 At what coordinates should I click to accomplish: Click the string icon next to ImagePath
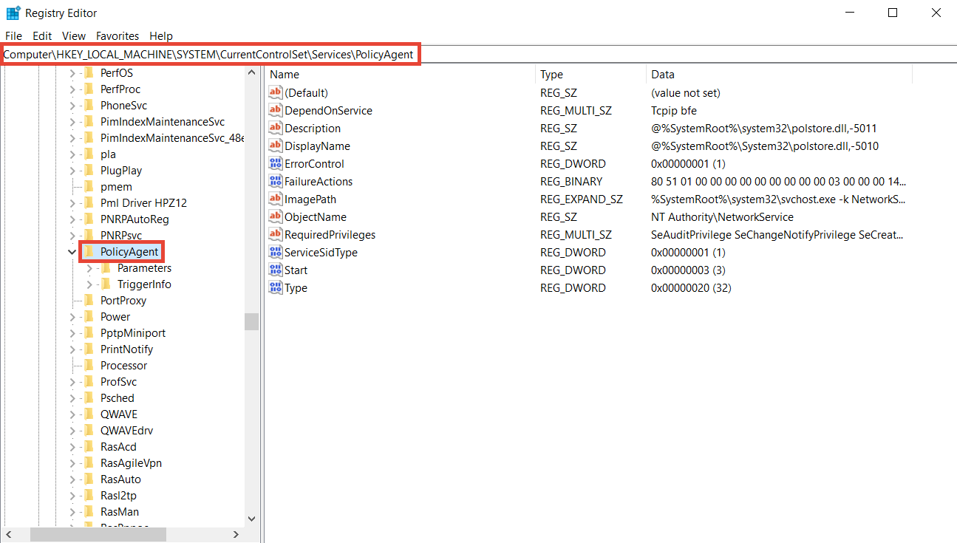click(276, 199)
